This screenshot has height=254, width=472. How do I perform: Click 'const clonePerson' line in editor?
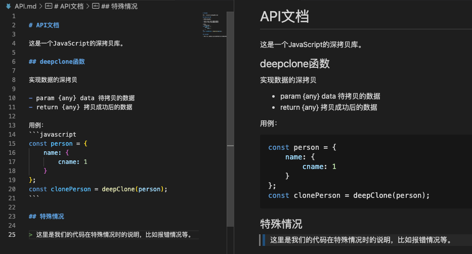pyautogui.click(x=98, y=189)
